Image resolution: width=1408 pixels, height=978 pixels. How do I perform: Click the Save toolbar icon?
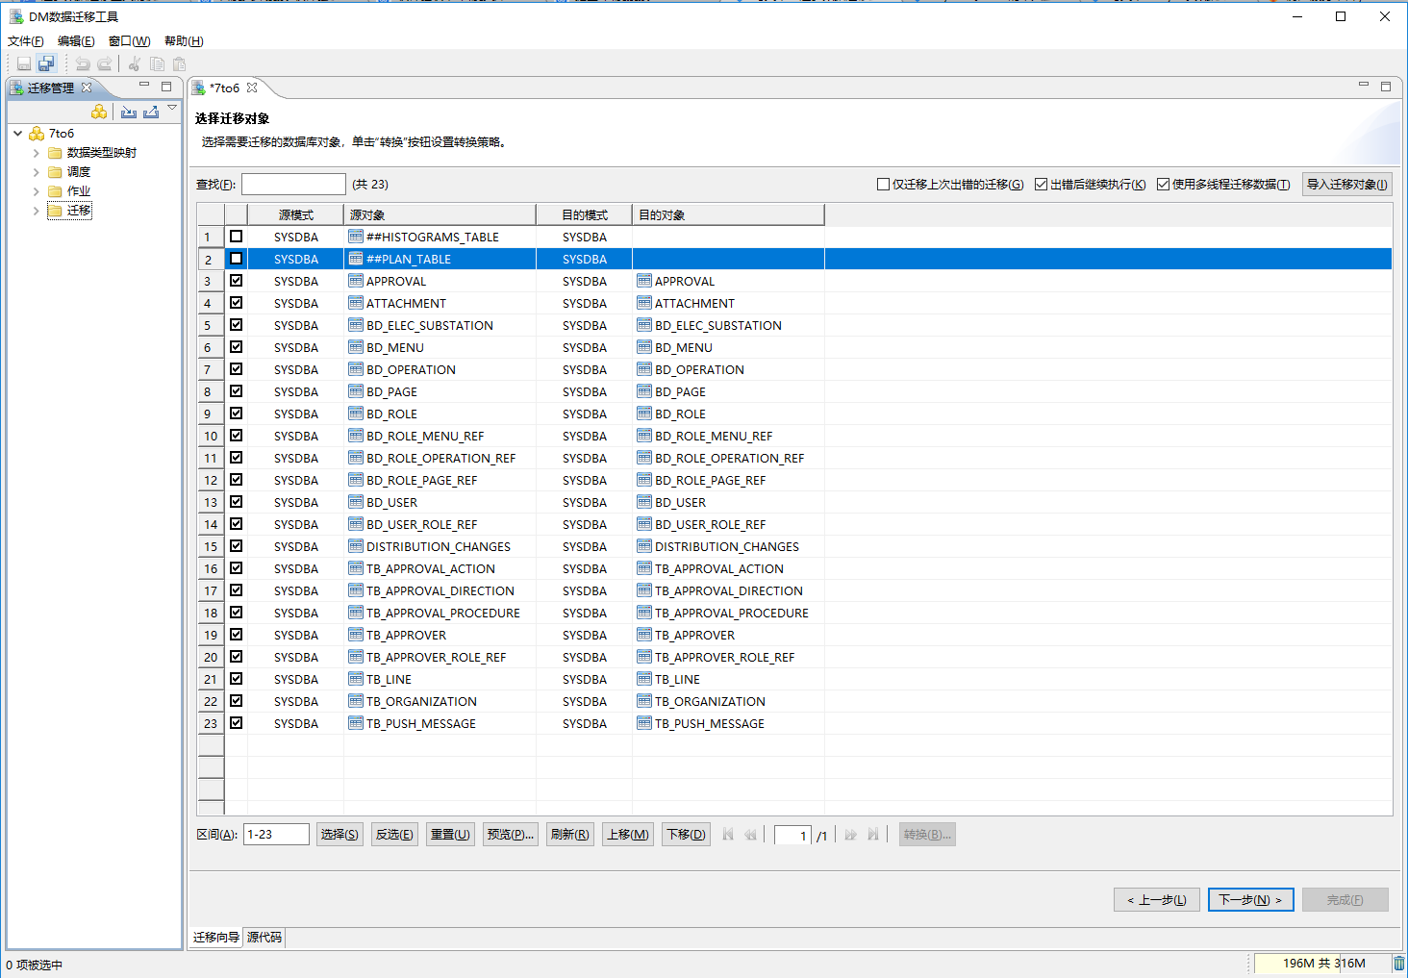(24, 63)
